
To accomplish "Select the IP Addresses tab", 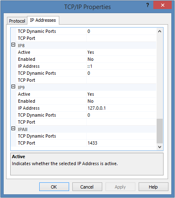I will pos(43,20).
